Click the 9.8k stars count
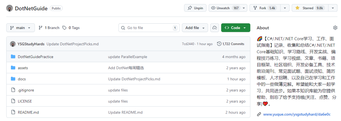341x121 pixels. [320, 8]
